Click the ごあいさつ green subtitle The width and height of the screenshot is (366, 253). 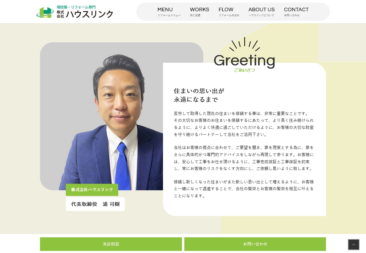pyautogui.click(x=244, y=70)
